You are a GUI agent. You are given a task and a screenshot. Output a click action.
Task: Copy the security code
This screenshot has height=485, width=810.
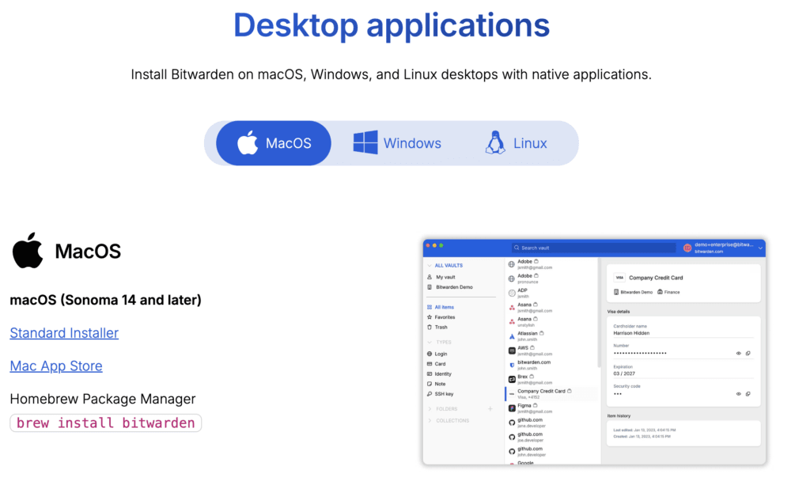click(x=748, y=393)
